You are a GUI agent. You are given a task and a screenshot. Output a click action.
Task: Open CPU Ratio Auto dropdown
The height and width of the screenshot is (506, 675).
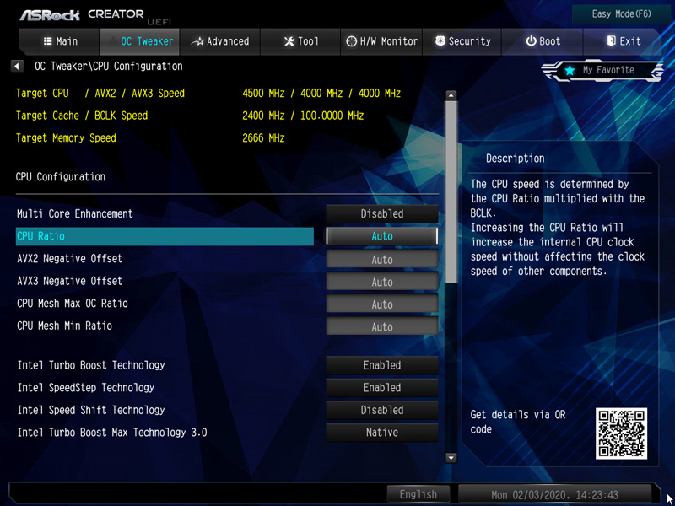coord(382,236)
